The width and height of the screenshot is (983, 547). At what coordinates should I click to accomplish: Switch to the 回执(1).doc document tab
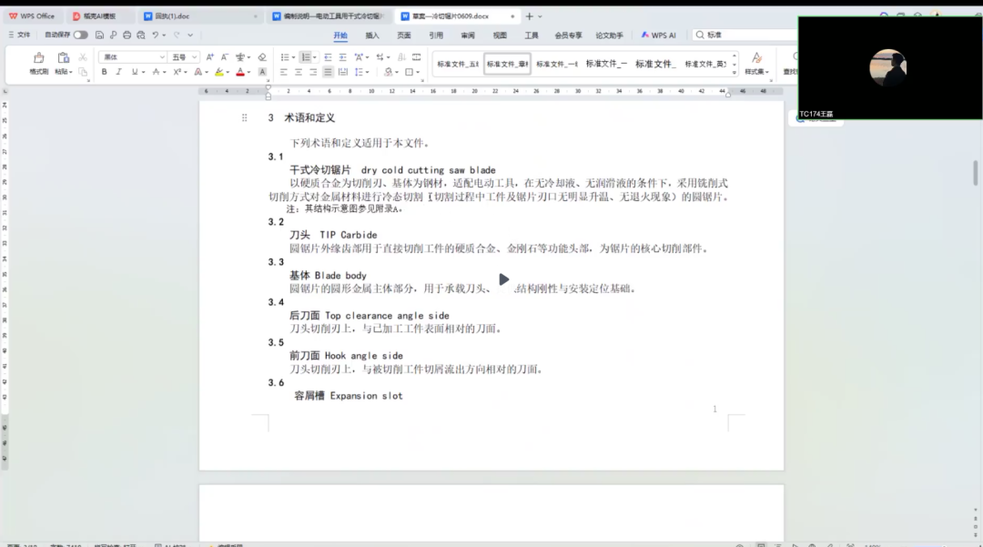pyautogui.click(x=199, y=16)
